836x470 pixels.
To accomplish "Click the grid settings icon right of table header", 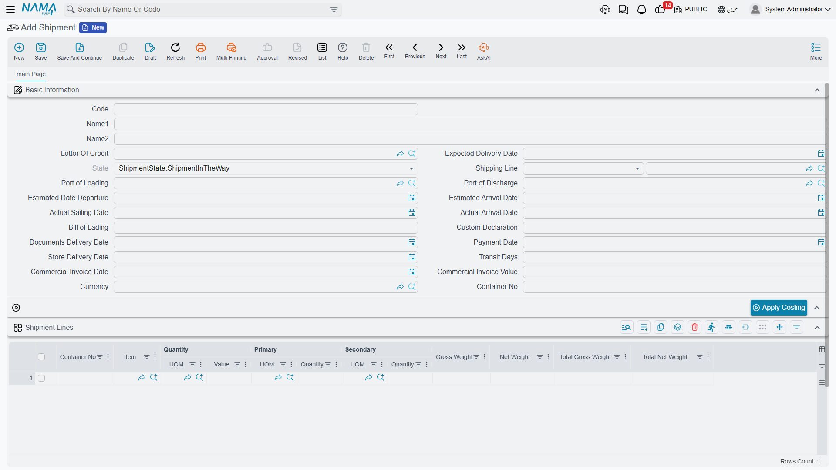I will click(x=822, y=349).
